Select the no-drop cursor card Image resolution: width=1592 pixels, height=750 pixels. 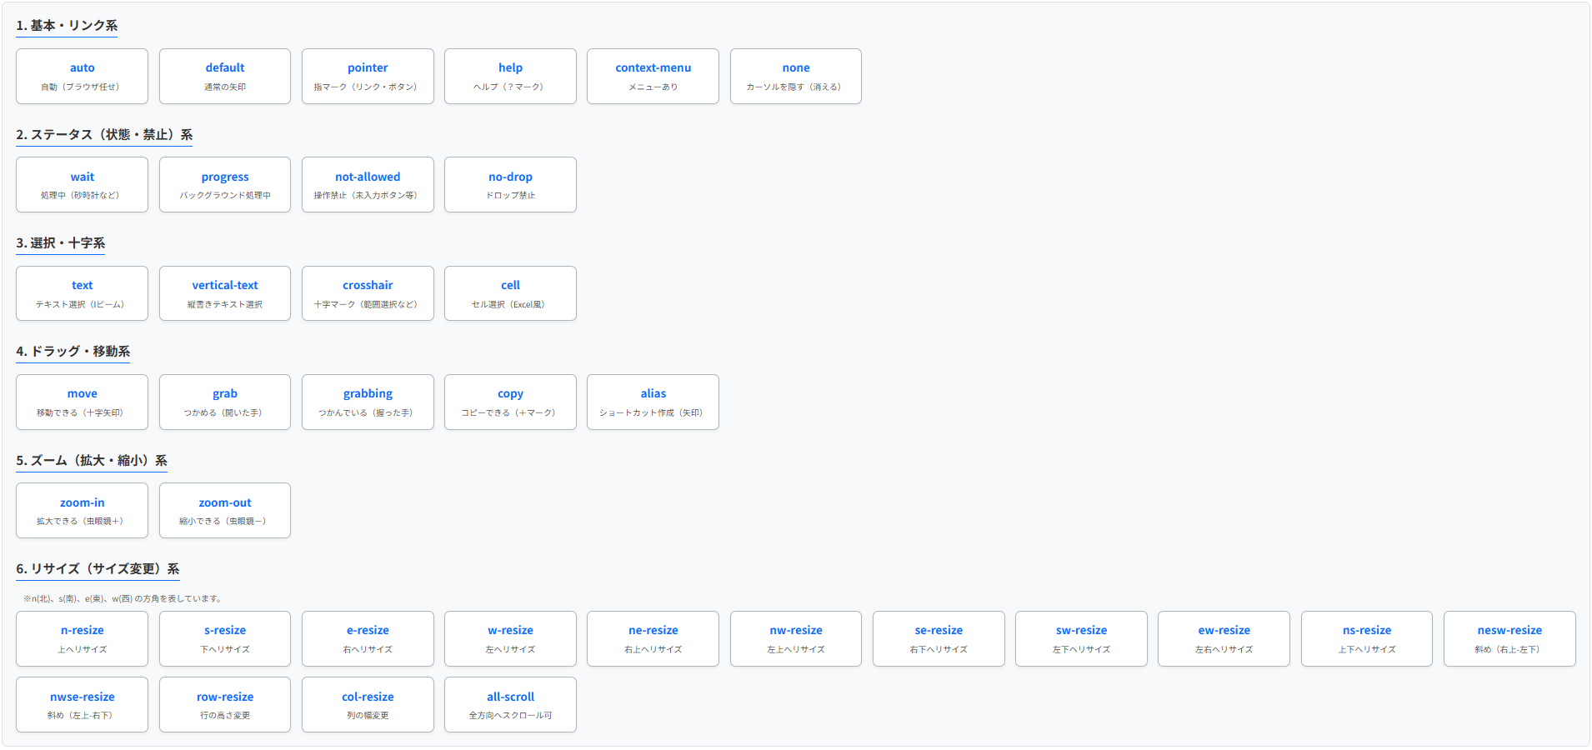pyautogui.click(x=510, y=184)
